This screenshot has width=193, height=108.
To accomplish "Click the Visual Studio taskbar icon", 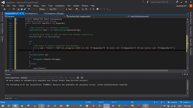I will [106, 106].
